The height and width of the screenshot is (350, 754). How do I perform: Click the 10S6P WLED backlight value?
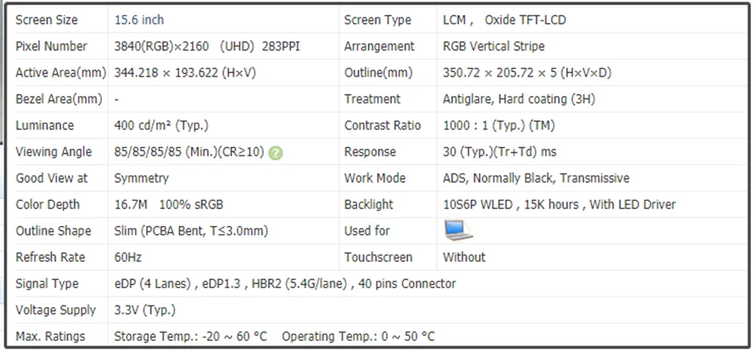[559, 205]
